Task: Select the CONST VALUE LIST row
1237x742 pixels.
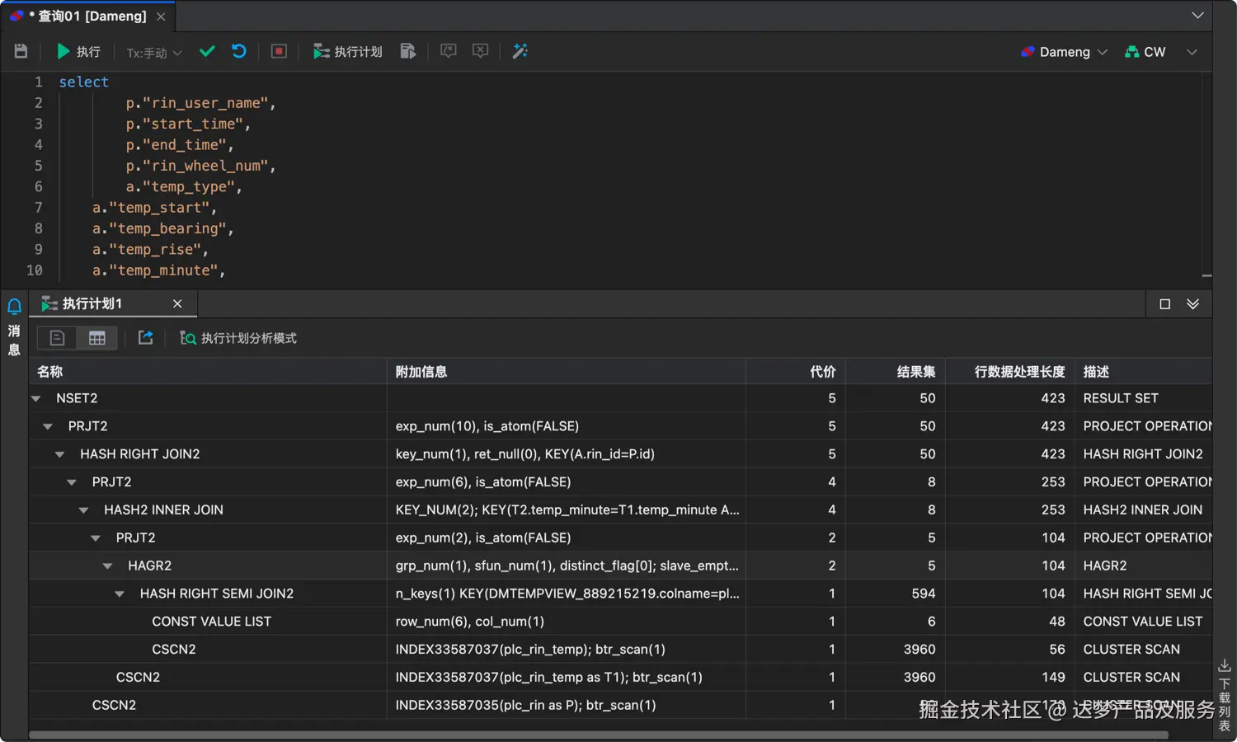Action: pyautogui.click(x=620, y=622)
